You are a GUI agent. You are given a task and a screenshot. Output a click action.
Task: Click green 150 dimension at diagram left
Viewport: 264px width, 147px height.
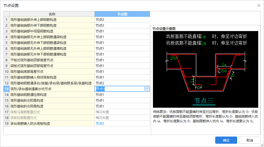coord(173,58)
